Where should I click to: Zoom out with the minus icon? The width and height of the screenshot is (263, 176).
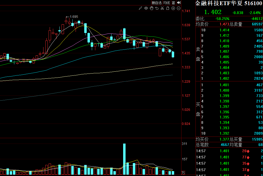tap(179, 8)
